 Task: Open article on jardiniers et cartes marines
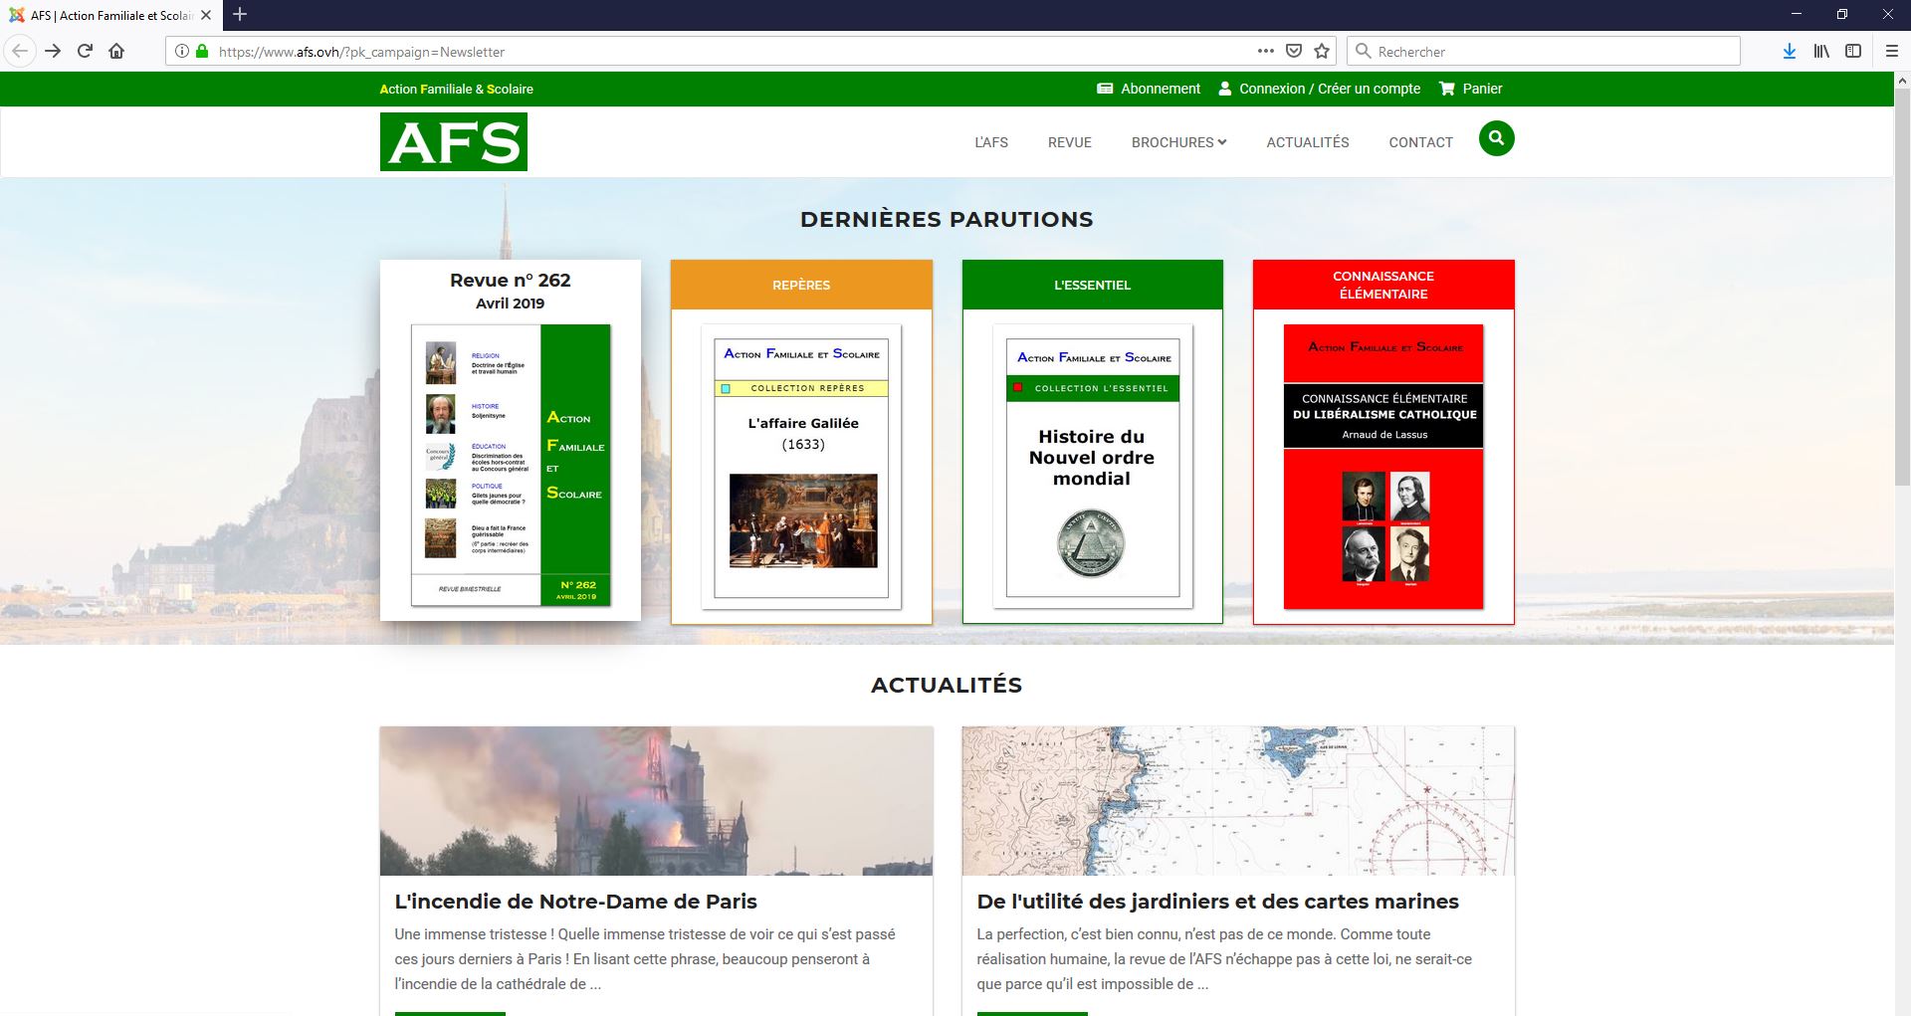pos(1217,902)
